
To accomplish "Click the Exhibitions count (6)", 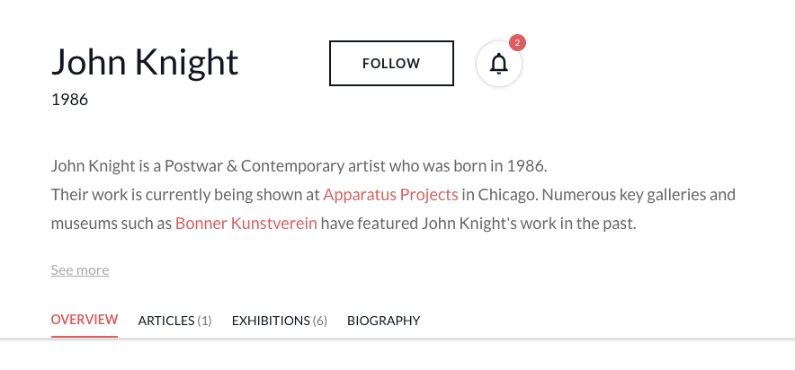I will point(320,321).
